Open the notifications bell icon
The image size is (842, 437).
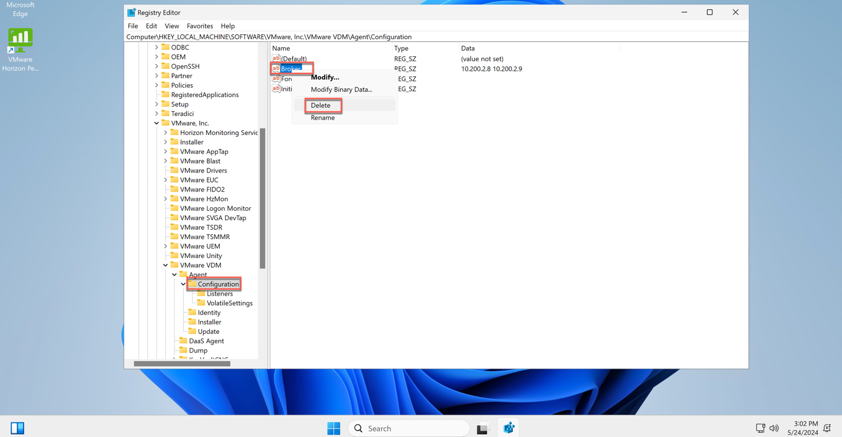point(827,428)
